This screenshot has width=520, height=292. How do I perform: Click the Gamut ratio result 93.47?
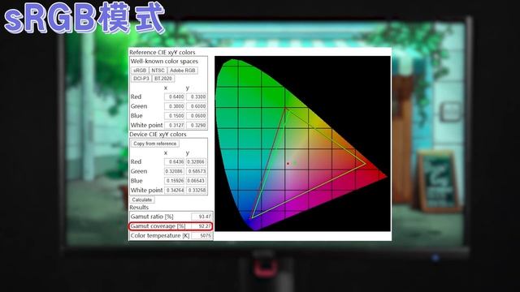[x=201, y=217]
